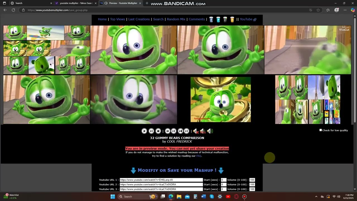
Task: Go to Home link
Action: pyautogui.click(x=102, y=19)
